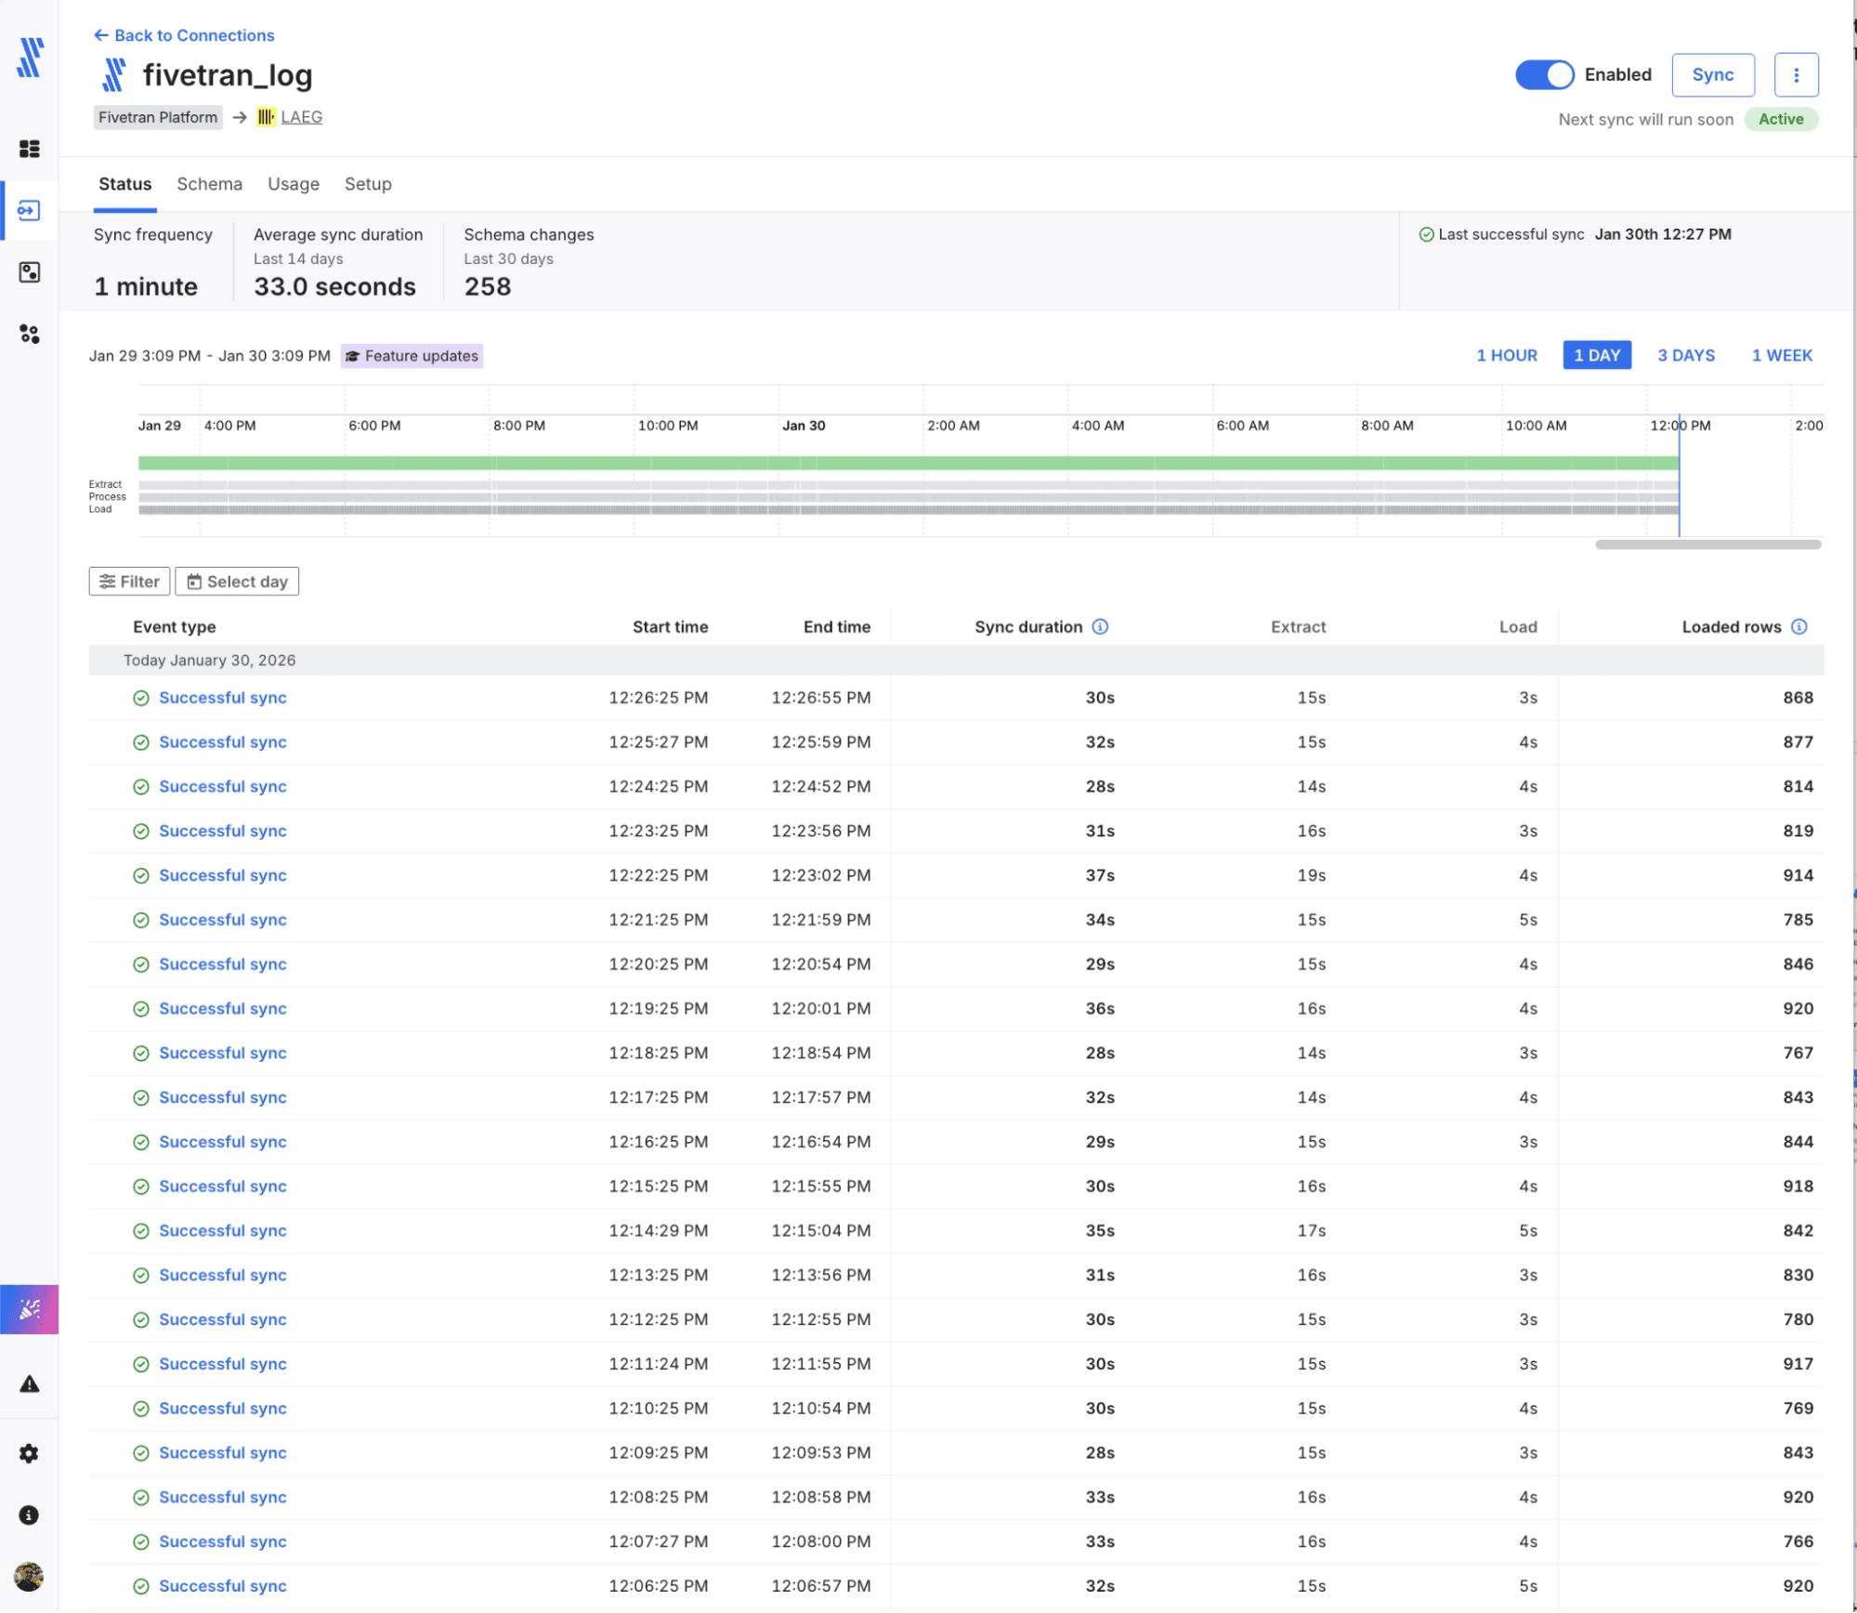Open the dashboard grid icon in sidebar
Viewport: 1857px width, 1613px height.
point(29,149)
